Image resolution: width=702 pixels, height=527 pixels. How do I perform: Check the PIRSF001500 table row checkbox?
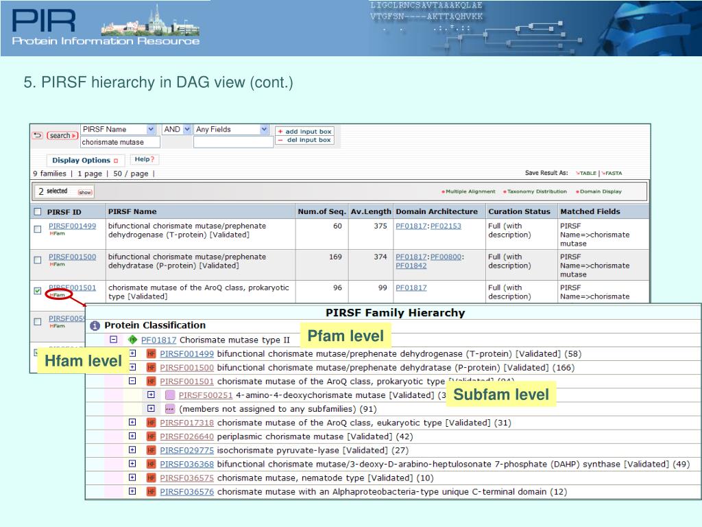pyautogui.click(x=38, y=260)
